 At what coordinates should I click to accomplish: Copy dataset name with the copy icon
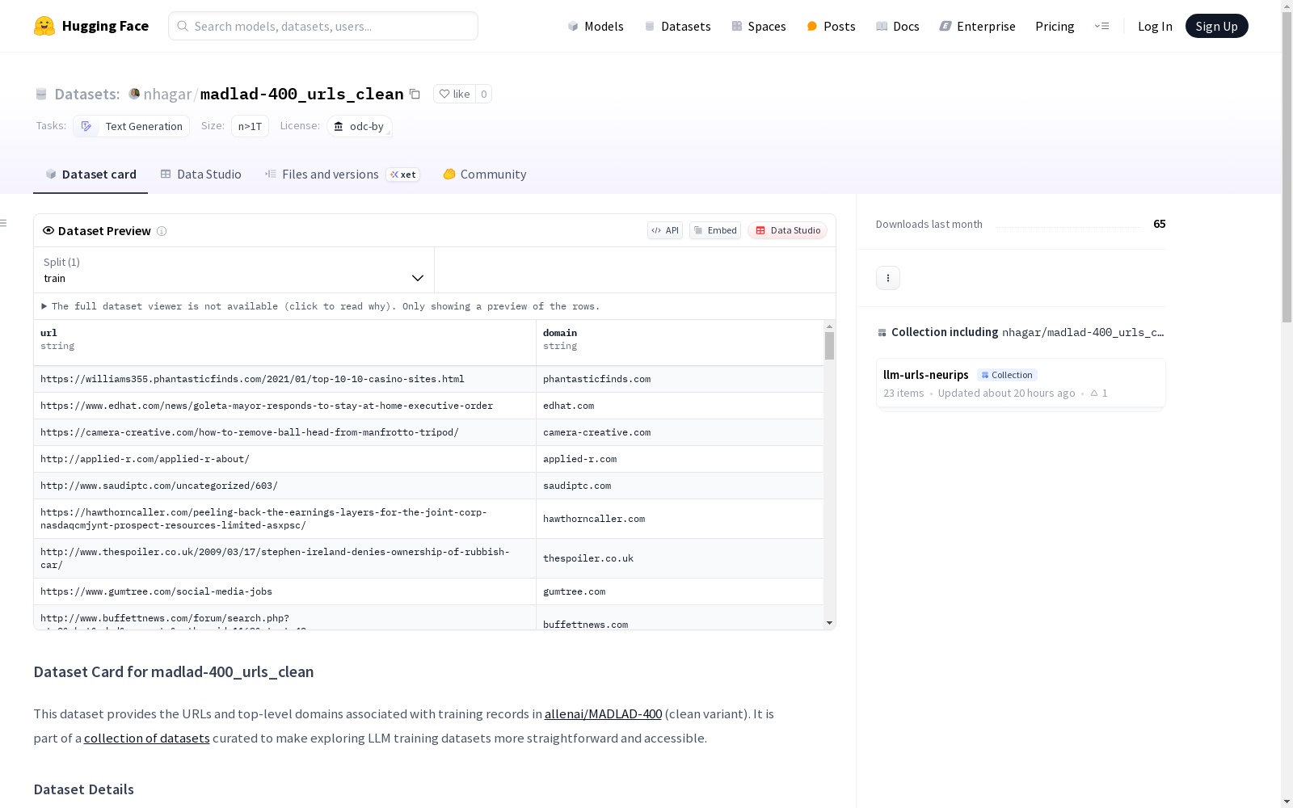(415, 94)
